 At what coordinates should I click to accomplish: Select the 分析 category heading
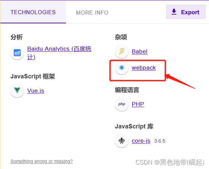(x=17, y=37)
